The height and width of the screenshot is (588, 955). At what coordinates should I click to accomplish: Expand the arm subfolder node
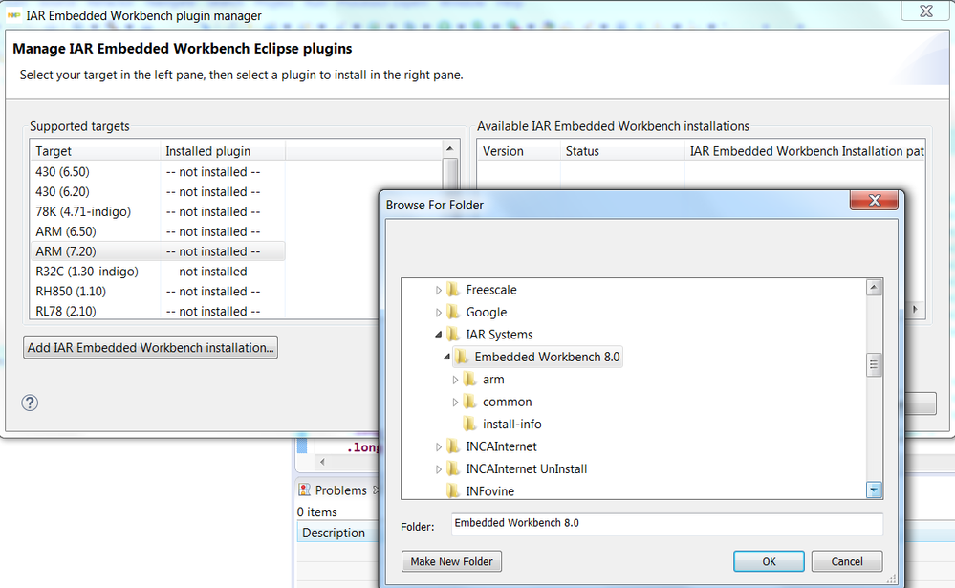pyautogui.click(x=455, y=380)
